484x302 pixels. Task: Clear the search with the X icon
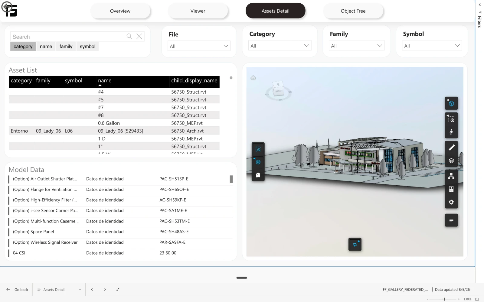(x=139, y=36)
